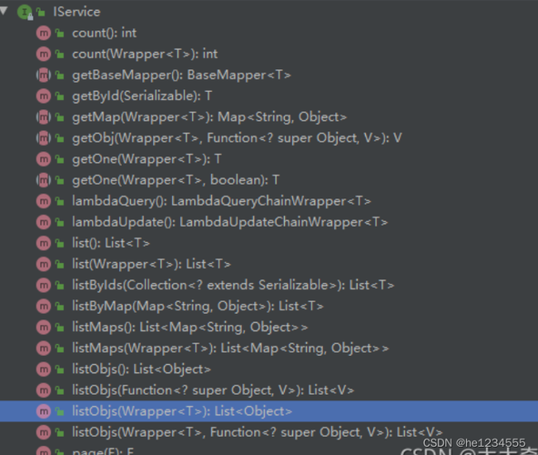Click the public visibility icon beside listObjs(): List<Object>

tap(60, 370)
